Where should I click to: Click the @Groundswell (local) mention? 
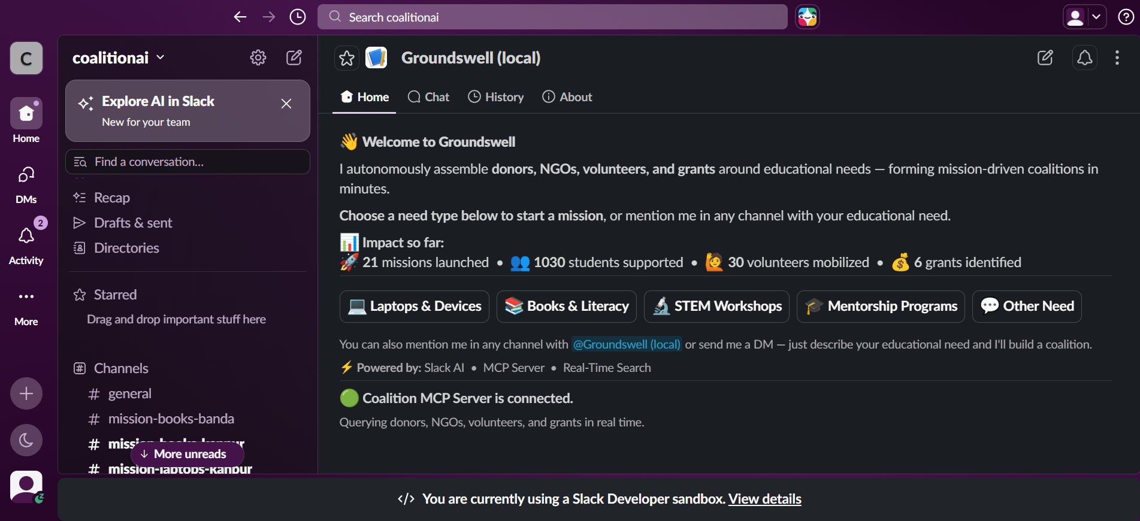tap(627, 344)
